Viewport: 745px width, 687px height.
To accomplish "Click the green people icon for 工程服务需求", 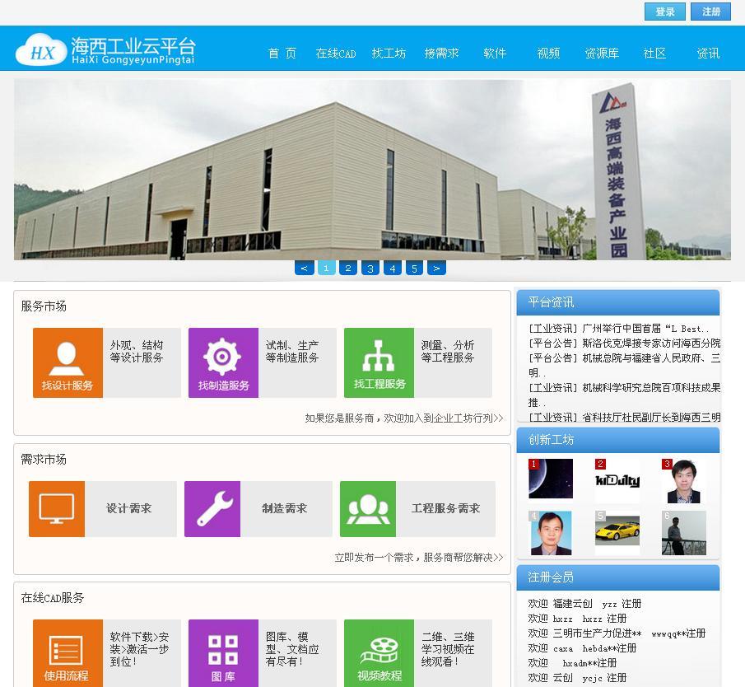I will pyautogui.click(x=368, y=509).
